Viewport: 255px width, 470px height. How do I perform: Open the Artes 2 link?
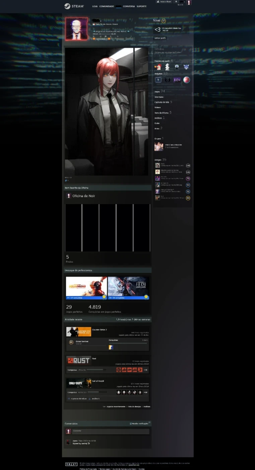pos(158,128)
